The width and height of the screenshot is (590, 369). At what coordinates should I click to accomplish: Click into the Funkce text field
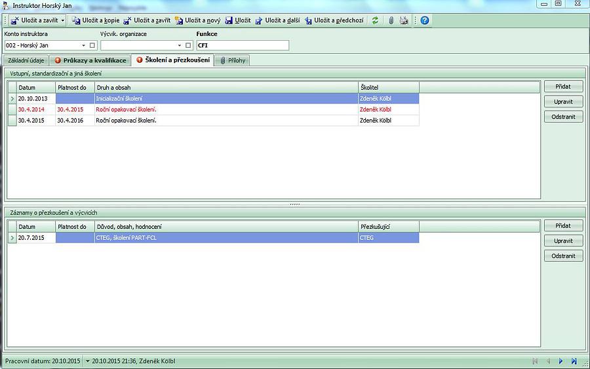click(243, 45)
